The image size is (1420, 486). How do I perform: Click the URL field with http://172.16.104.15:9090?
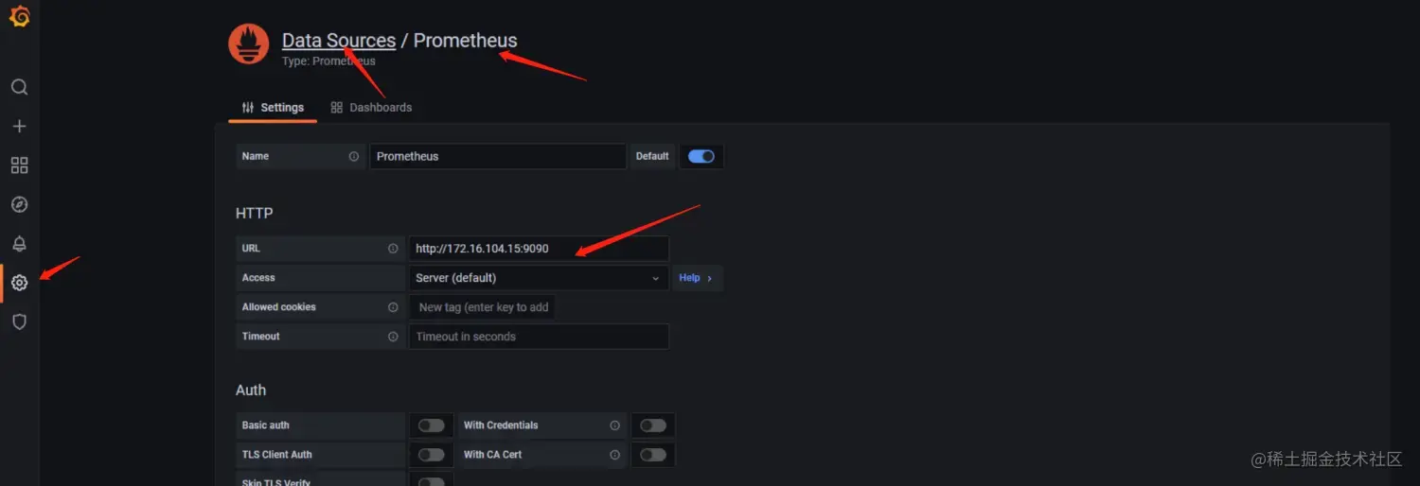point(539,249)
